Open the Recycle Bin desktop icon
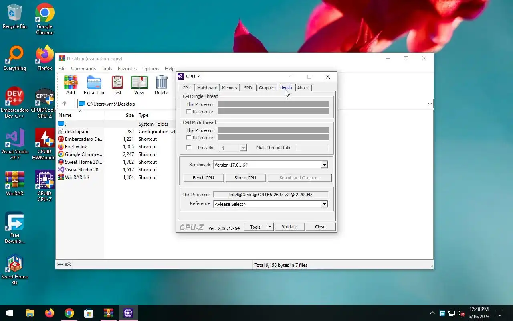The width and height of the screenshot is (513, 321). pos(15,16)
